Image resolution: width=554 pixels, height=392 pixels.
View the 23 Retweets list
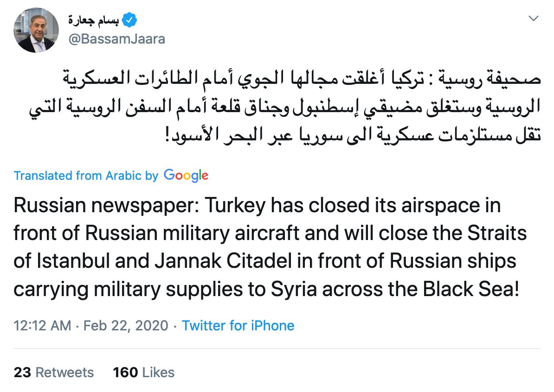pos(54,372)
